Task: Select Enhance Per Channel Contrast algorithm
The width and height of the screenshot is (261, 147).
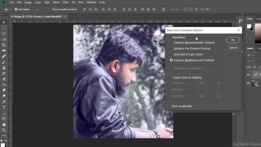Action: pos(171,48)
